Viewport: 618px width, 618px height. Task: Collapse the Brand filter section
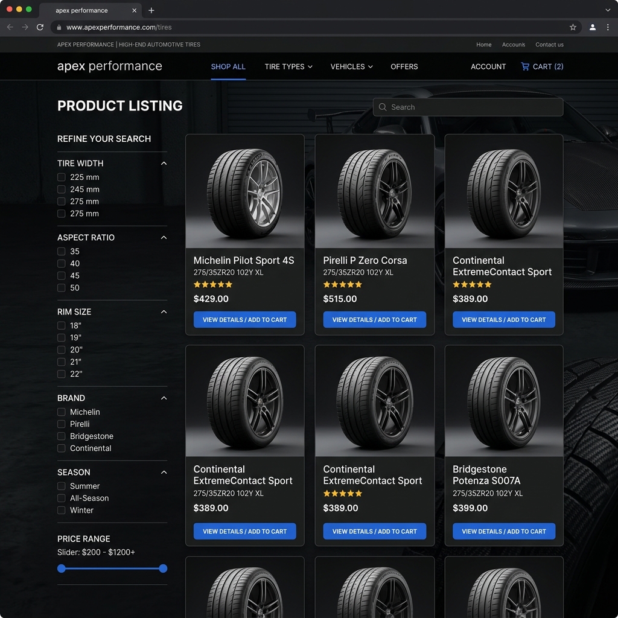point(164,398)
